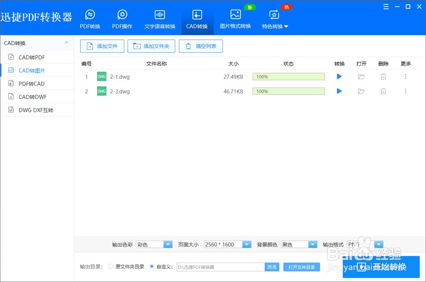Open 输出色彩 dropdown showing 彩色
Viewport: 426px width, 282px height.
[154, 245]
